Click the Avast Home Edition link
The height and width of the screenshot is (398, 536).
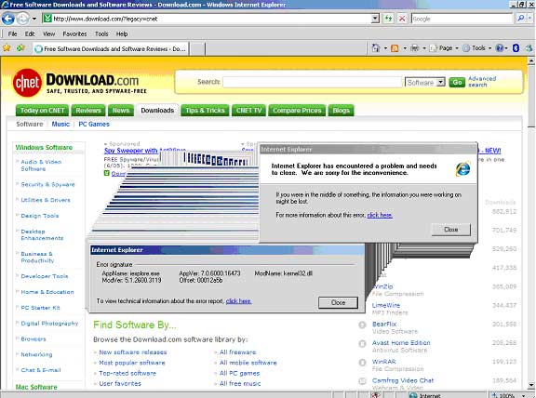click(401, 342)
